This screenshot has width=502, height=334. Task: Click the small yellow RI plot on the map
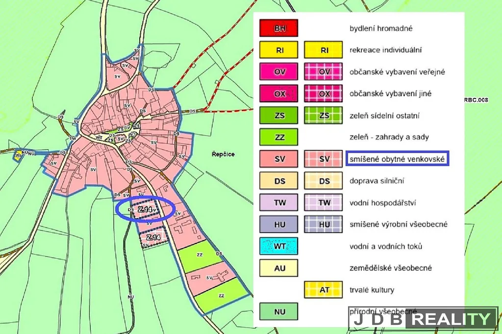pyautogui.click(x=19, y=156)
